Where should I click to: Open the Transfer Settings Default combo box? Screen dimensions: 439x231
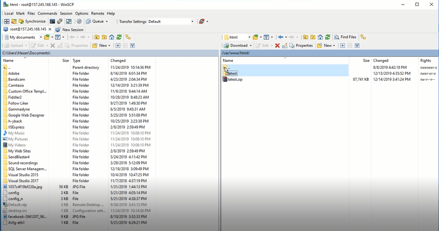click(171, 21)
